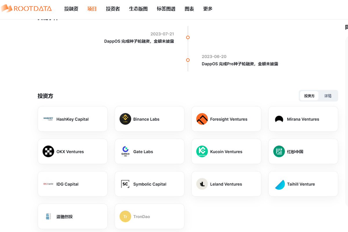The image size is (348, 232).
Task: Open Binance Labs investor name
Action: pos(146,119)
